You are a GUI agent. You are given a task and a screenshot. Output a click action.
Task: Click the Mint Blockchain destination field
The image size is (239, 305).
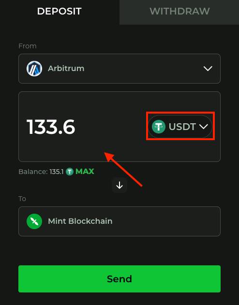[x=119, y=221]
